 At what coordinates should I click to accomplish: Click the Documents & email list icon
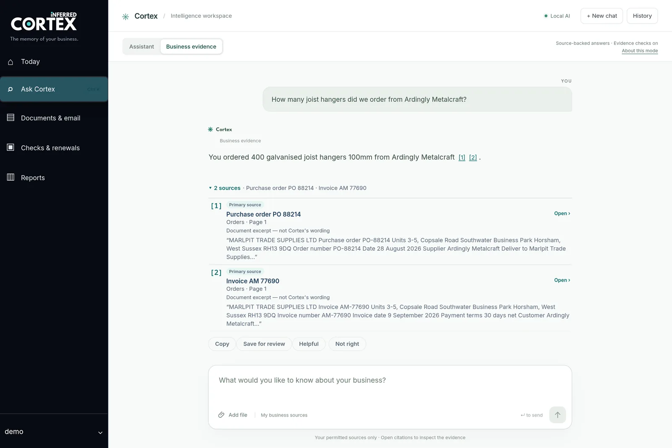pos(10,118)
